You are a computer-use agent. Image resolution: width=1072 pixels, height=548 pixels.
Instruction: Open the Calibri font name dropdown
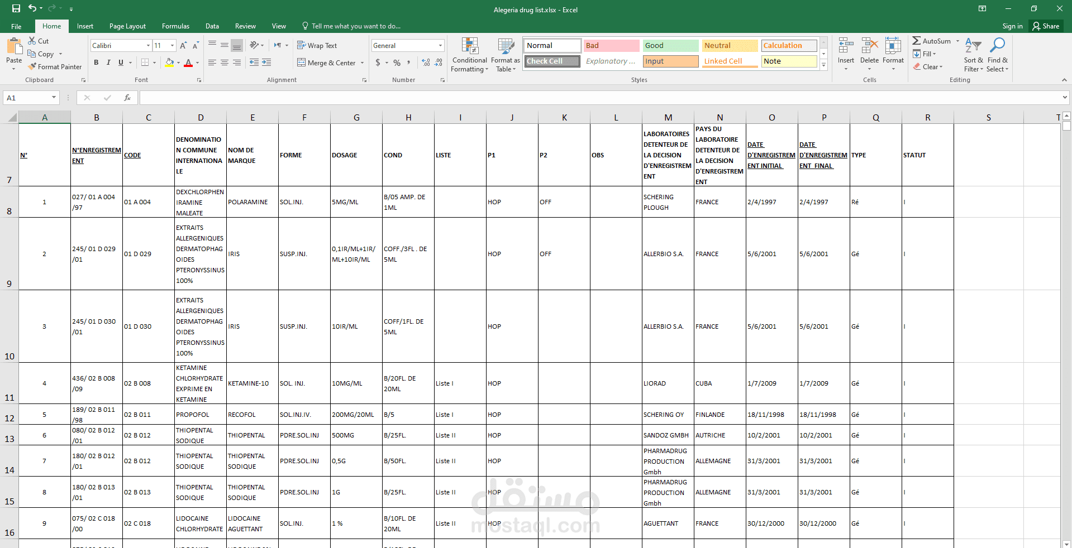pyautogui.click(x=148, y=45)
